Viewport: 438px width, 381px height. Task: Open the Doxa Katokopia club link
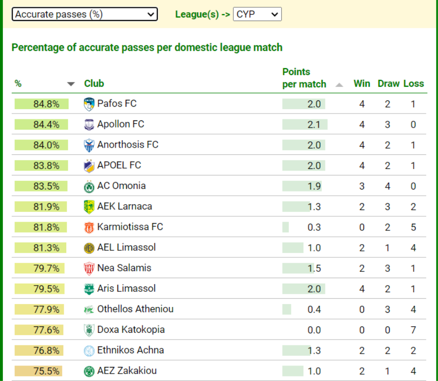131,329
